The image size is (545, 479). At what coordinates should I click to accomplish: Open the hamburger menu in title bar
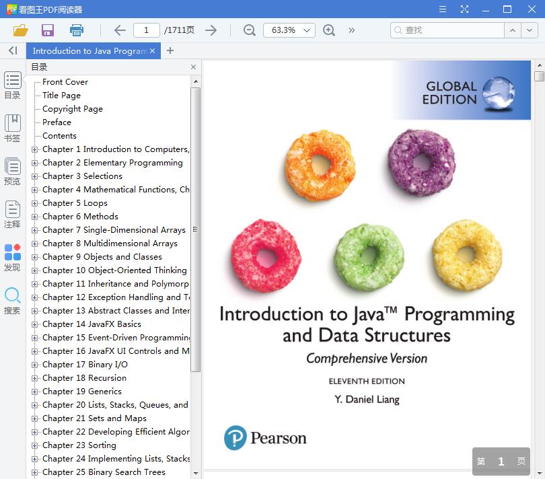(x=443, y=9)
